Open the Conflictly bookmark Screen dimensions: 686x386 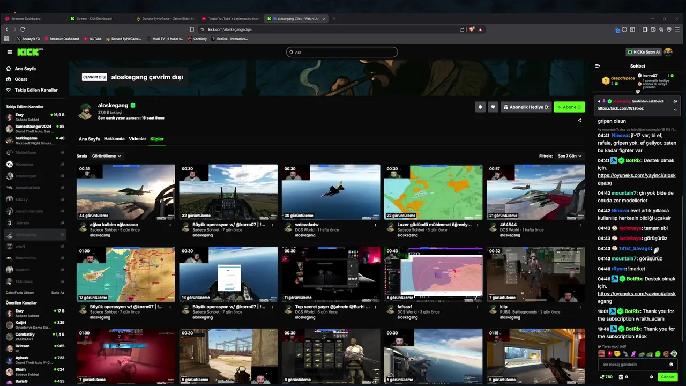(197, 39)
